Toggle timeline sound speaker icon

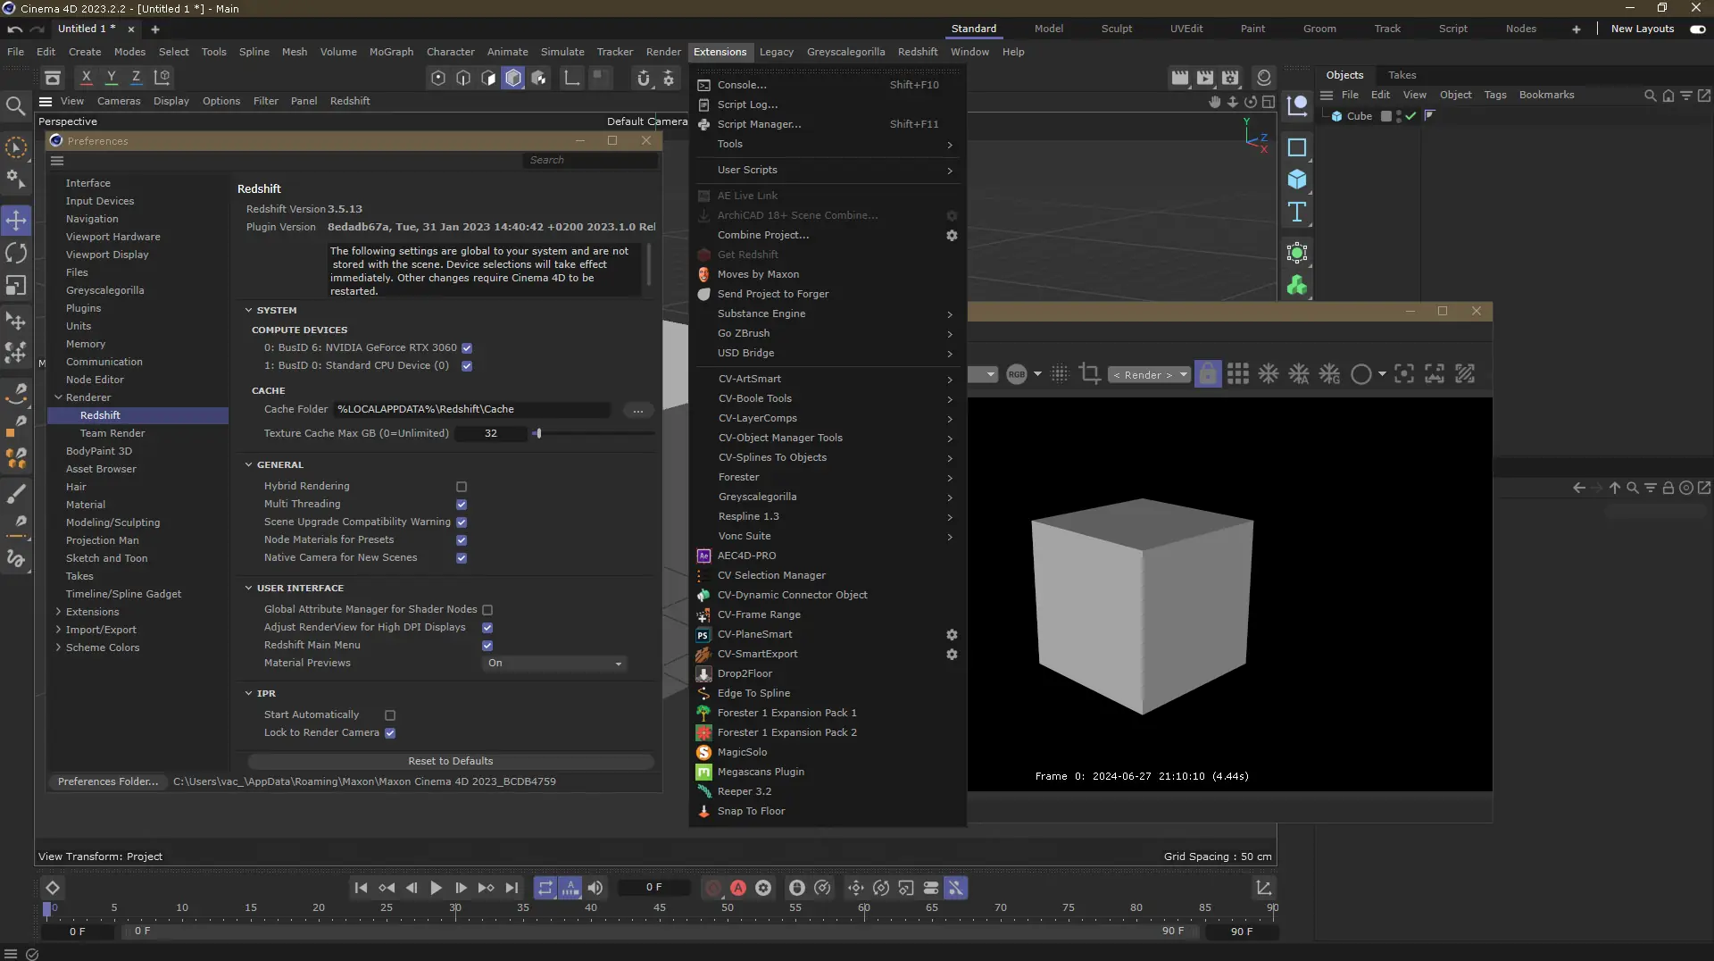pos(595,888)
